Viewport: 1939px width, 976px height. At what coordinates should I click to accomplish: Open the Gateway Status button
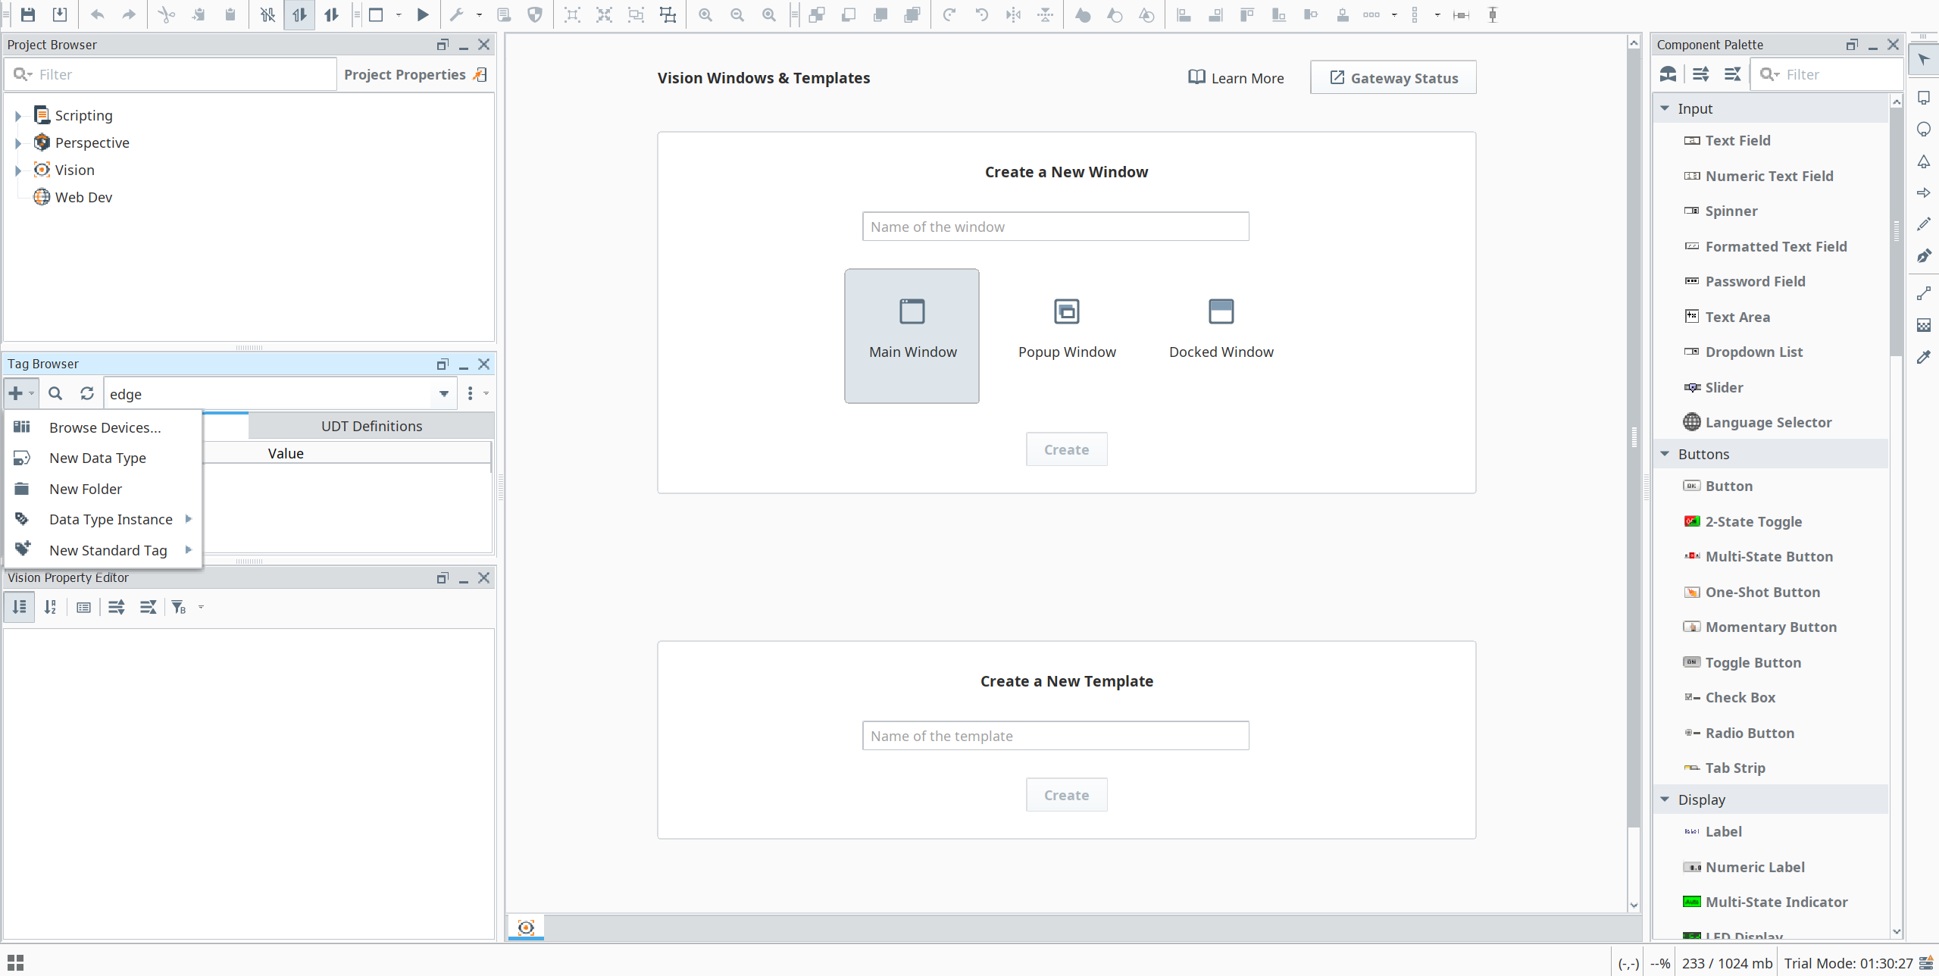click(x=1393, y=78)
